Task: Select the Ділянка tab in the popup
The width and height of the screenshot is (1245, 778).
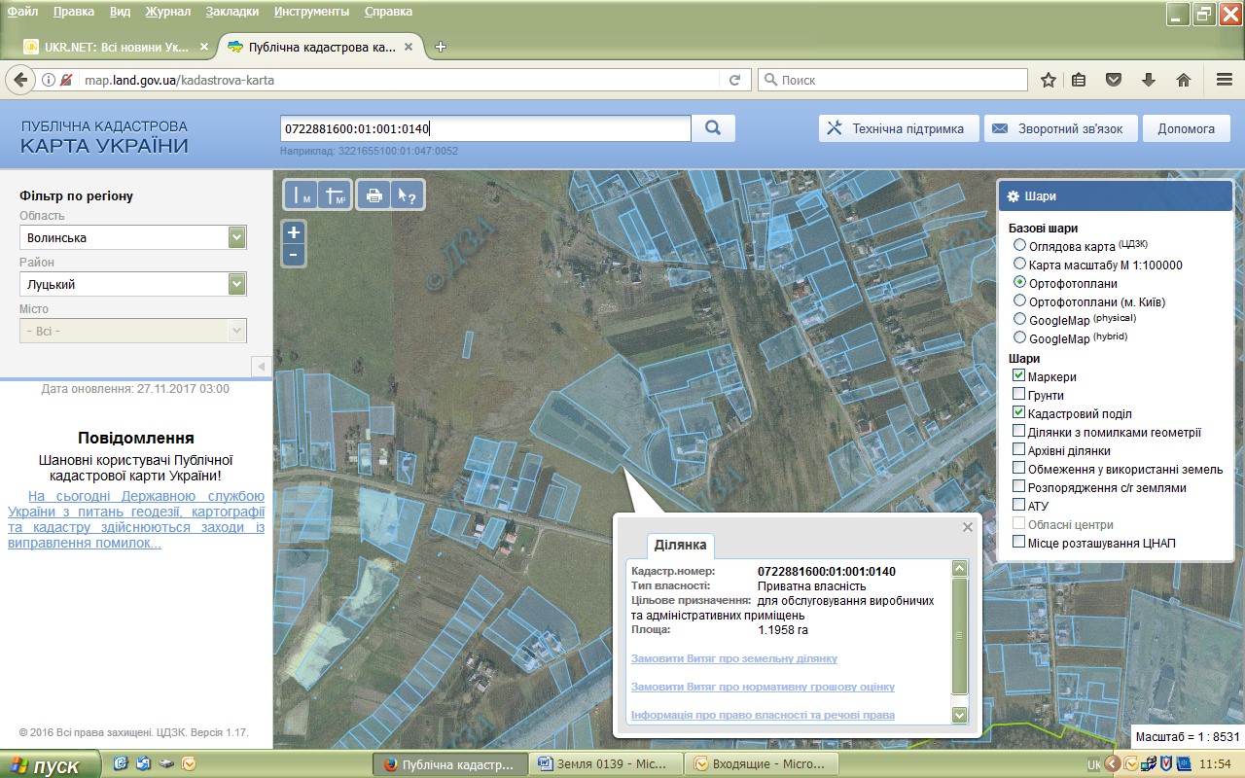Action: pos(681,545)
